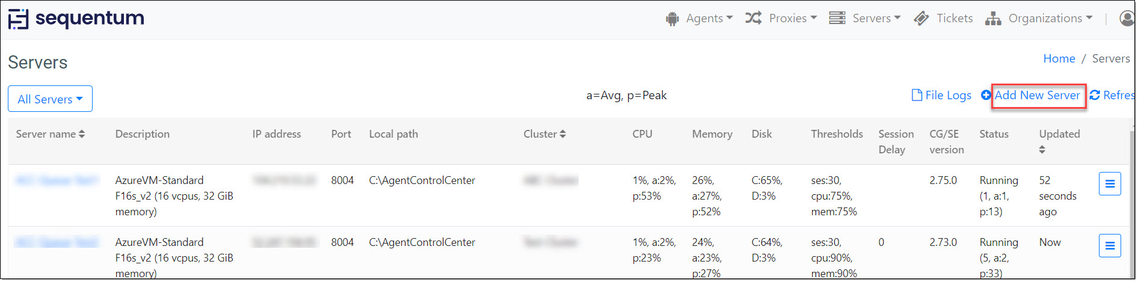Open actions menu for 2.75.0 server row
1138x282 pixels.
1110,183
